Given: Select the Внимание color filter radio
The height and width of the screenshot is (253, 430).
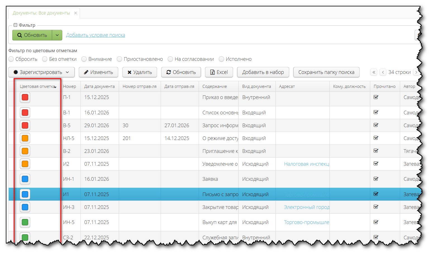Looking at the screenshot, I should [84, 59].
